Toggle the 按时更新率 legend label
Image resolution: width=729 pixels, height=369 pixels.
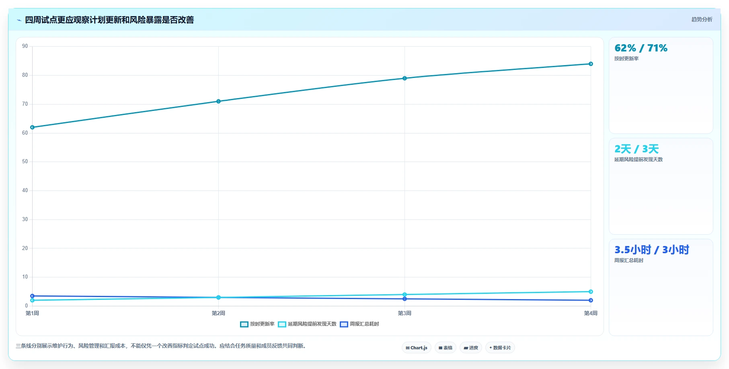coord(262,324)
